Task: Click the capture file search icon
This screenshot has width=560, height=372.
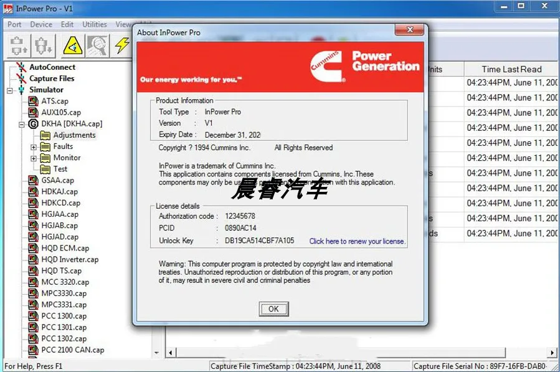Action: pos(98,45)
